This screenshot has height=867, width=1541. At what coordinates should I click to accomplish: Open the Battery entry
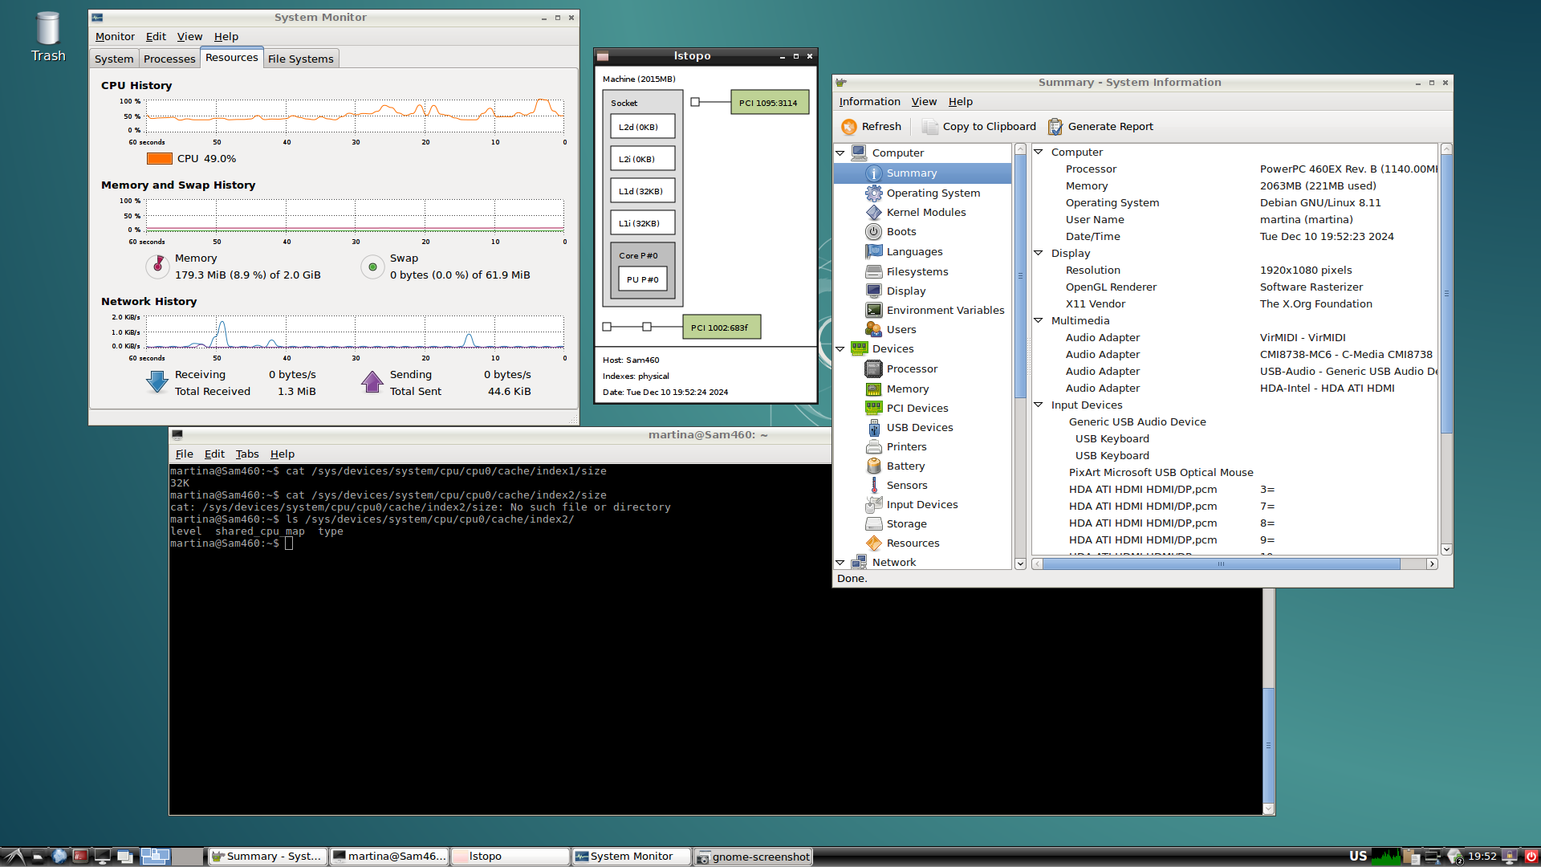pos(905,466)
